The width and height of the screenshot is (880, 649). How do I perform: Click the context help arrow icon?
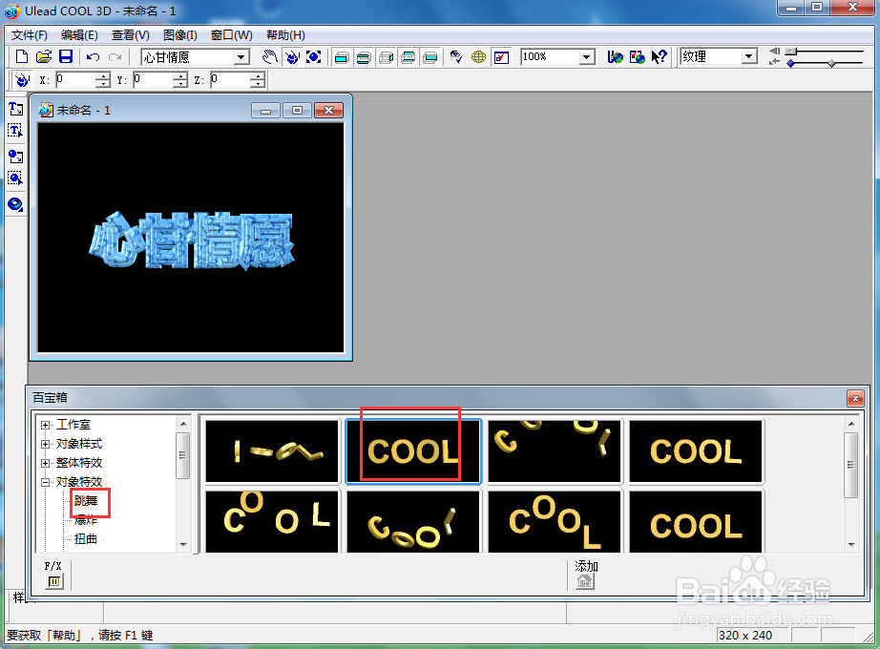point(659,56)
